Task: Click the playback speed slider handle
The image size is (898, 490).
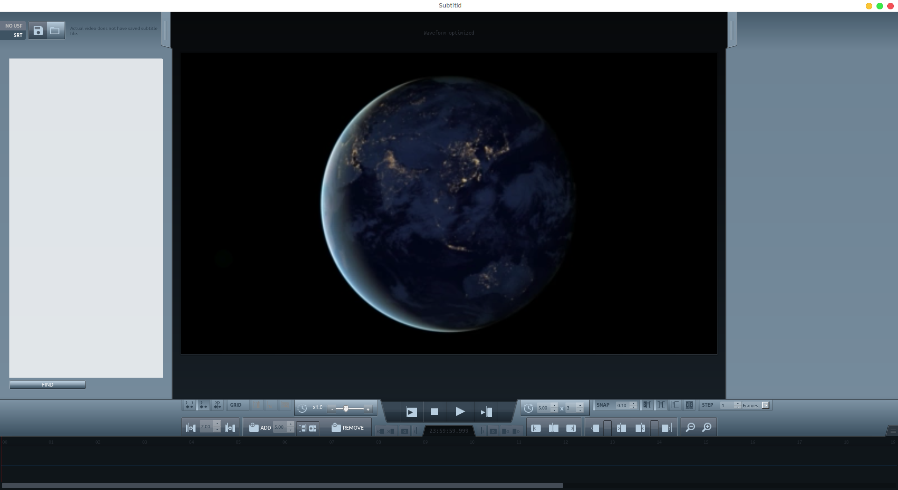Action: pyautogui.click(x=346, y=409)
